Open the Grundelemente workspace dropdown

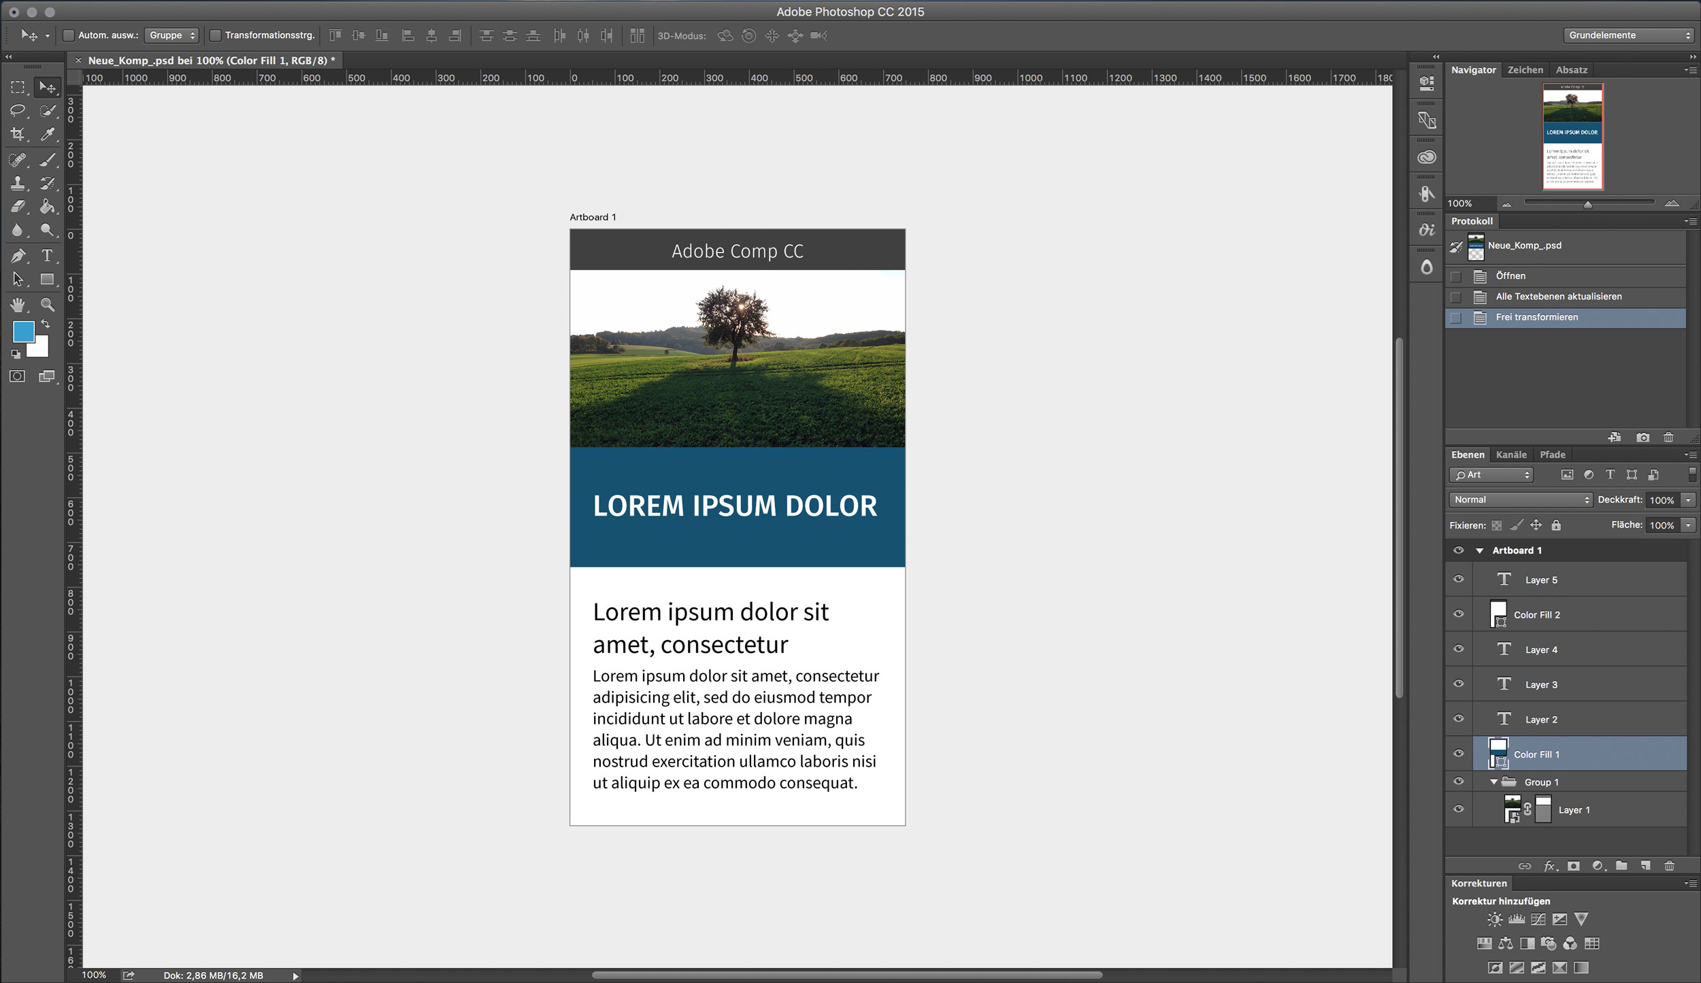(1628, 35)
